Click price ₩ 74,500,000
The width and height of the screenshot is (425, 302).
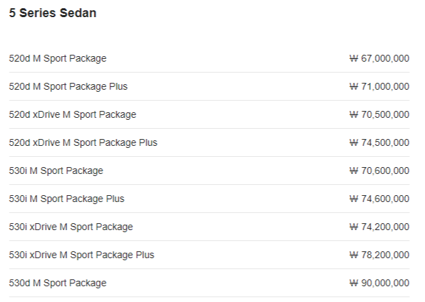[x=379, y=142]
